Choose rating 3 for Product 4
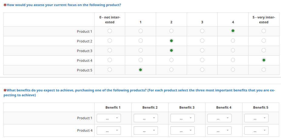 click(202, 60)
